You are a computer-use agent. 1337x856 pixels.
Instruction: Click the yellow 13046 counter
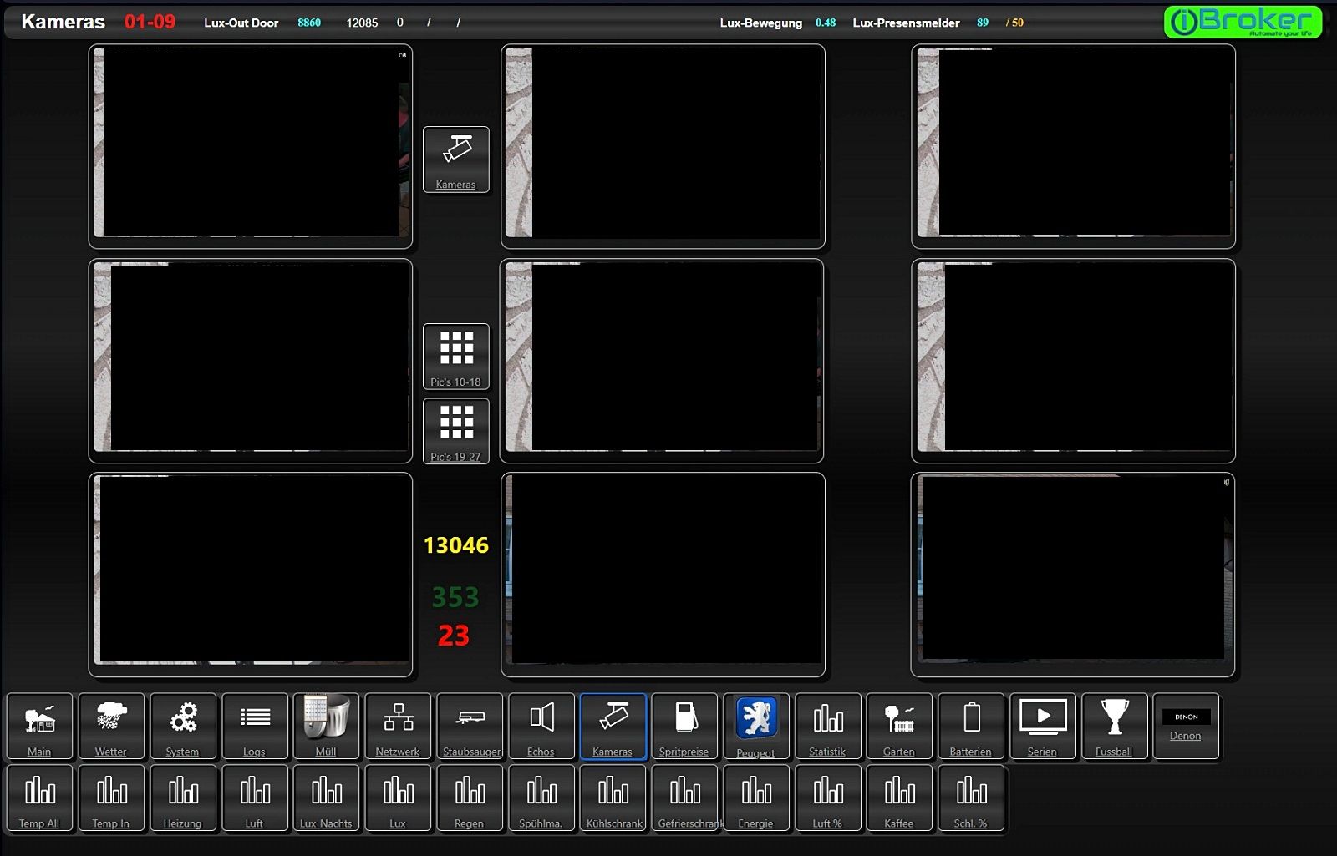tap(456, 545)
